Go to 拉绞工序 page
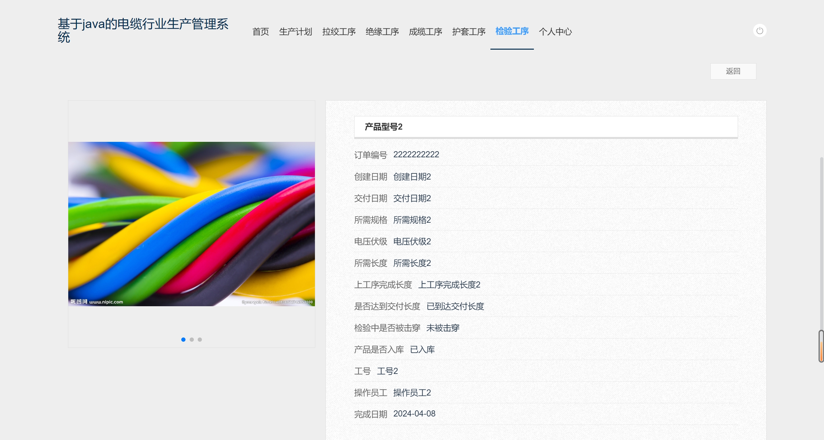Image resolution: width=824 pixels, height=440 pixels. 339,32
